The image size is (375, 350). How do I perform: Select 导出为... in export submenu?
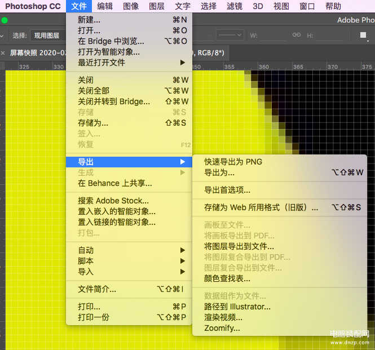[280, 172]
